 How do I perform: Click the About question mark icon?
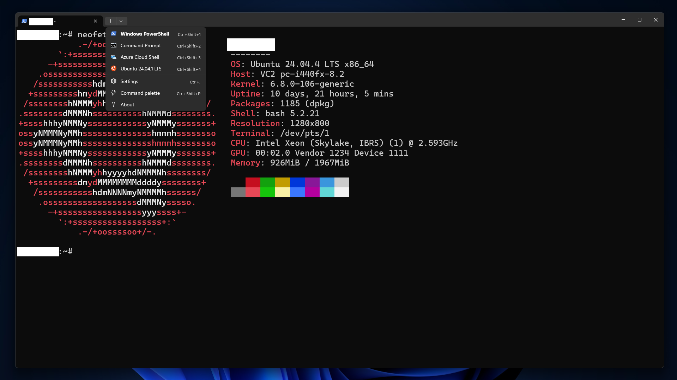click(114, 105)
